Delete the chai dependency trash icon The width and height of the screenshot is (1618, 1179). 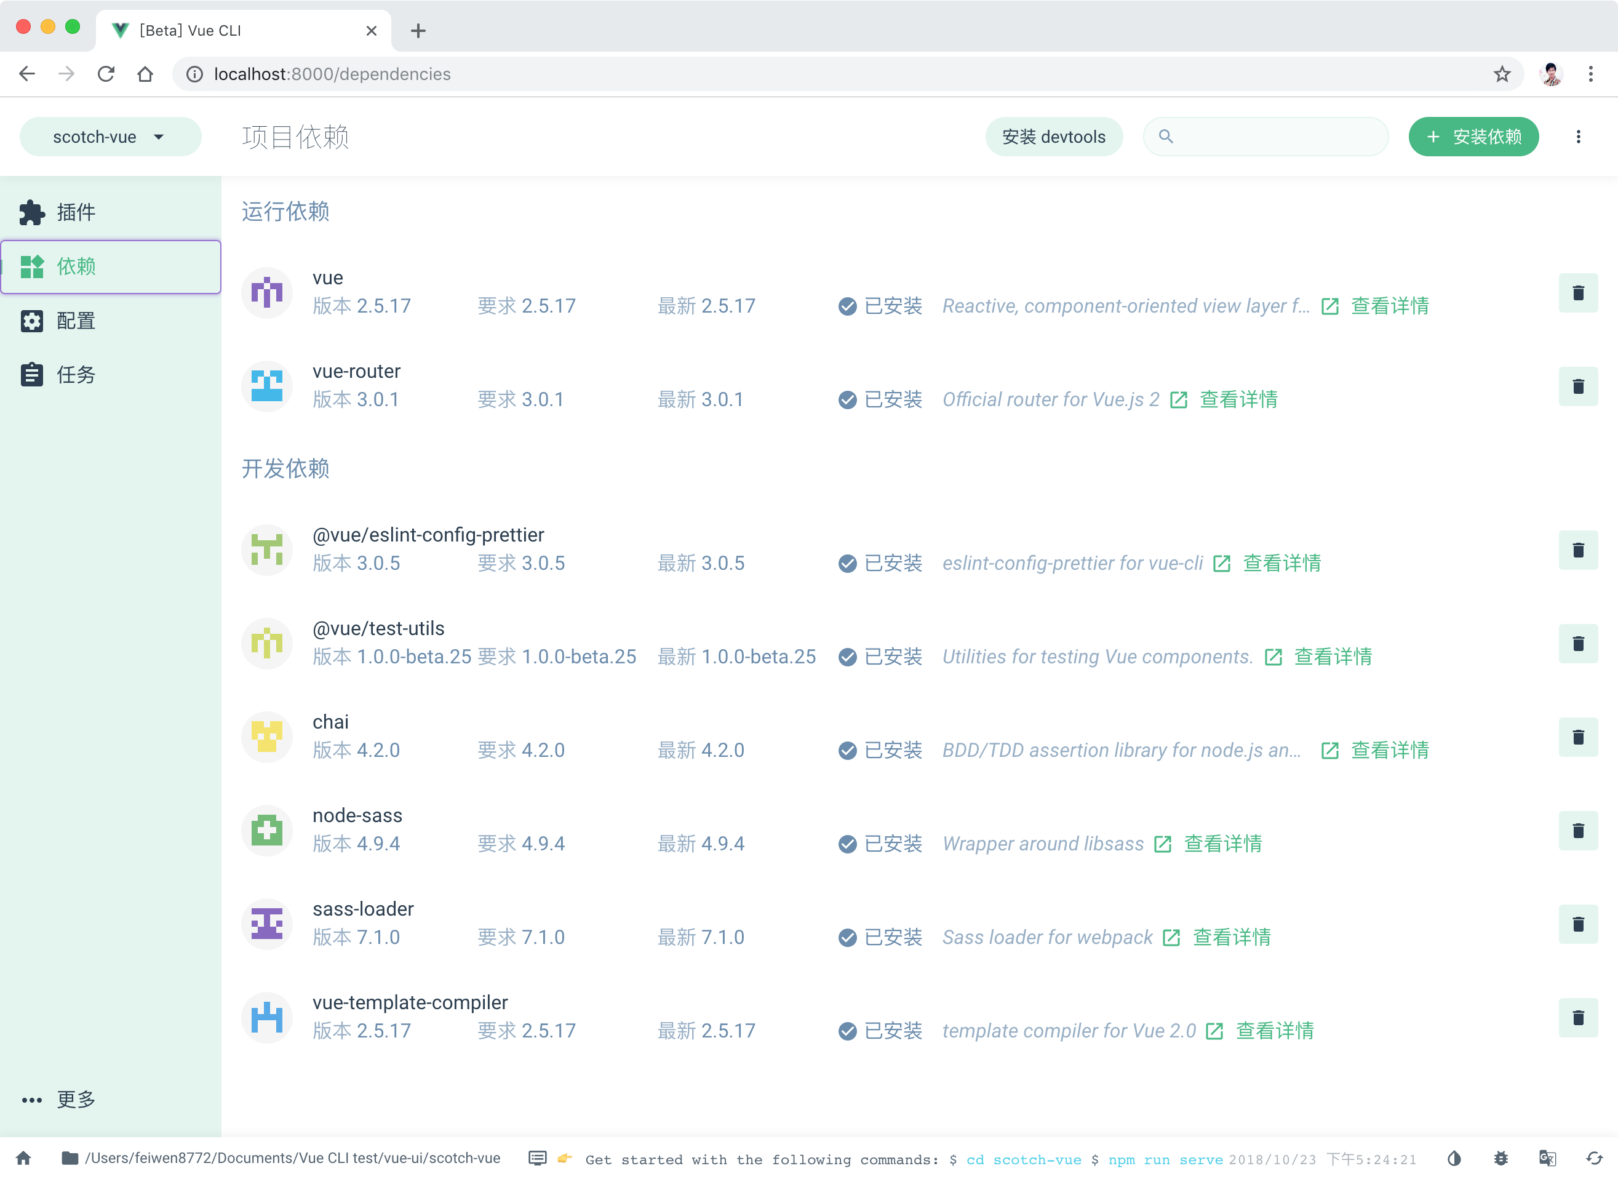1578,737
